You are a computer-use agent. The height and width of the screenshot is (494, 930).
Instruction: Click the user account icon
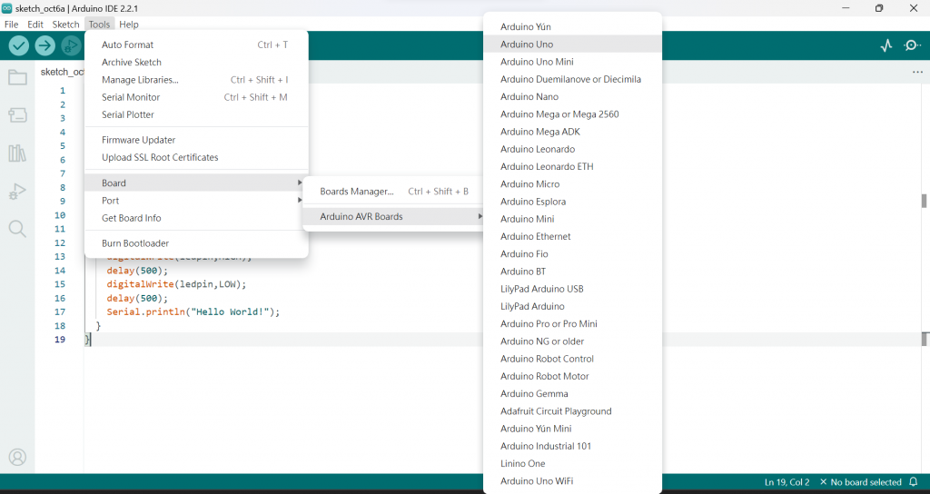[x=17, y=458]
